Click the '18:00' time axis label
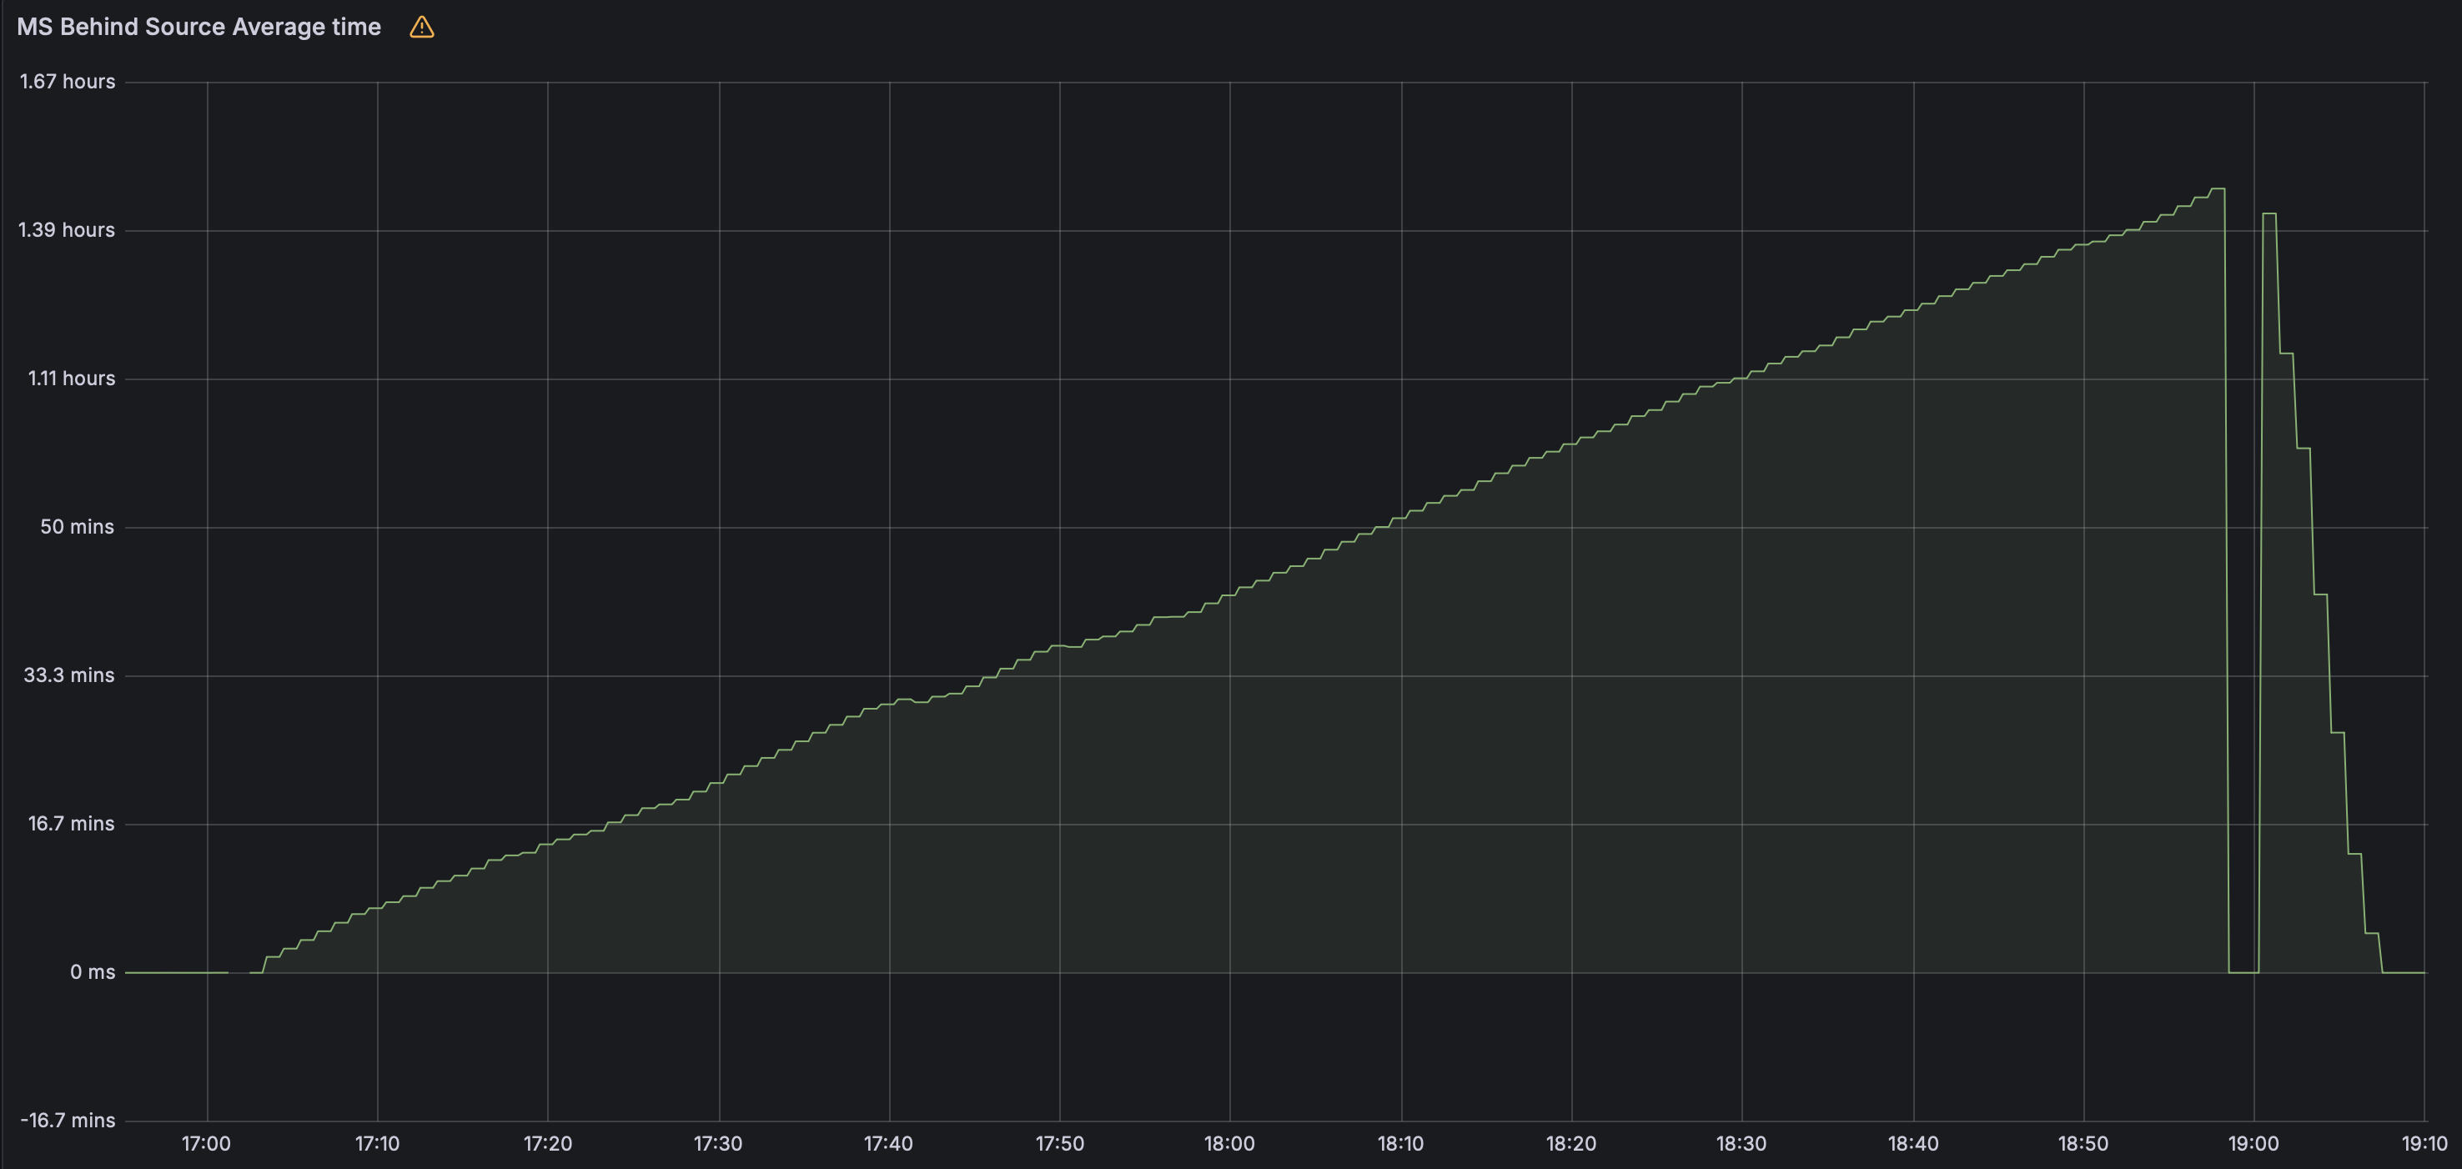Viewport: 2462px width, 1169px height. pyautogui.click(x=1229, y=1143)
